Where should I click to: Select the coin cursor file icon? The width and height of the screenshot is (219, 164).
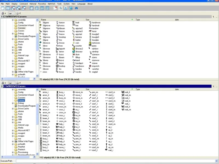pos(74,43)
